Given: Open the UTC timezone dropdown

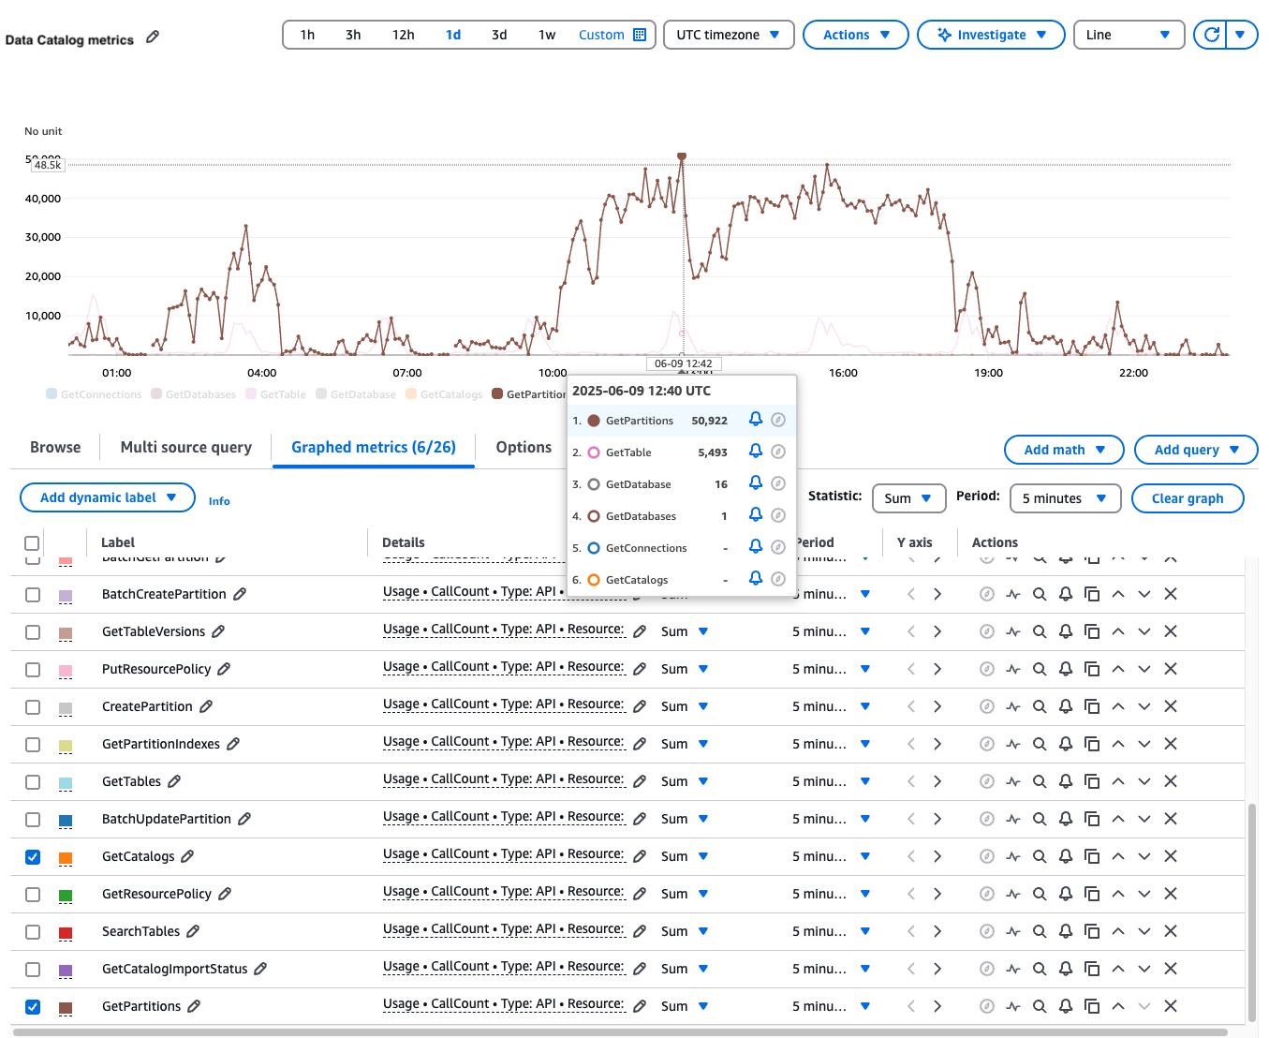Looking at the screenshot, I should 729,35.
